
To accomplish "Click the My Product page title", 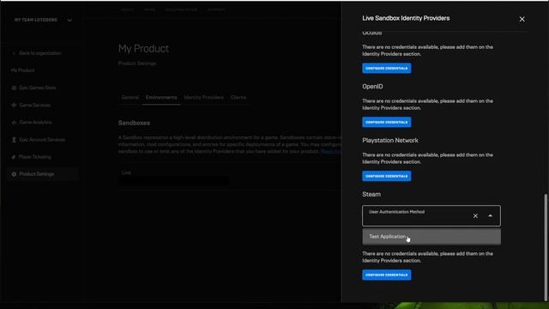I will (x=143, y=49).
